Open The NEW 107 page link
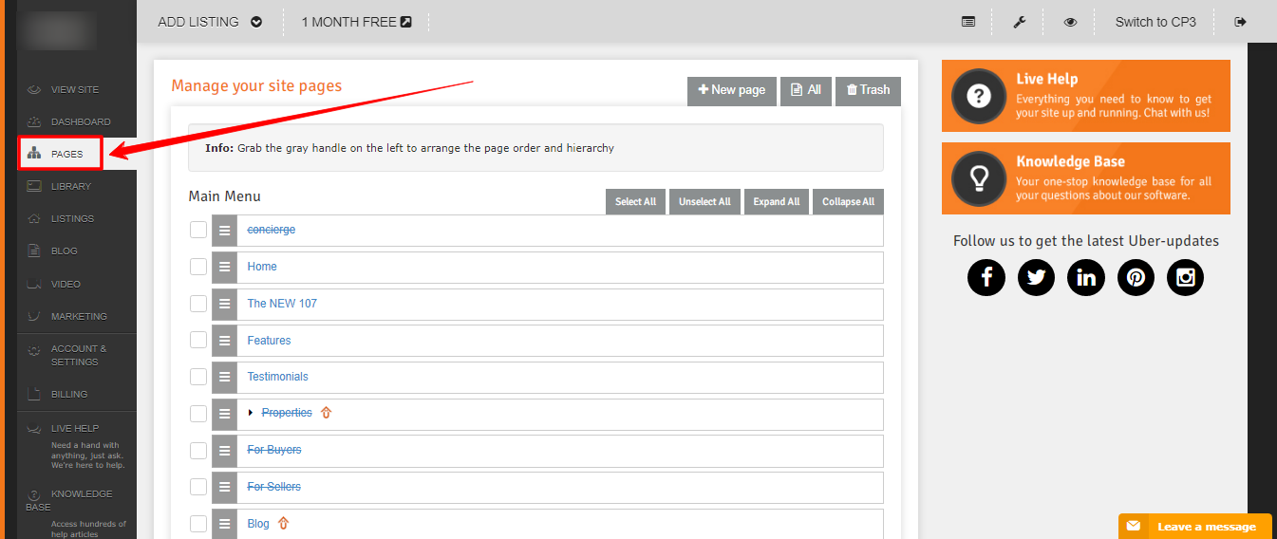Screen dimensions: 1277x539 [282, 304]
